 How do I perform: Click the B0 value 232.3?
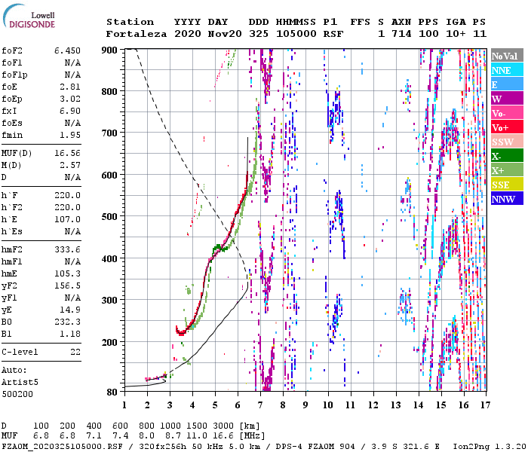pyautogui.click(x=67, y=322)
